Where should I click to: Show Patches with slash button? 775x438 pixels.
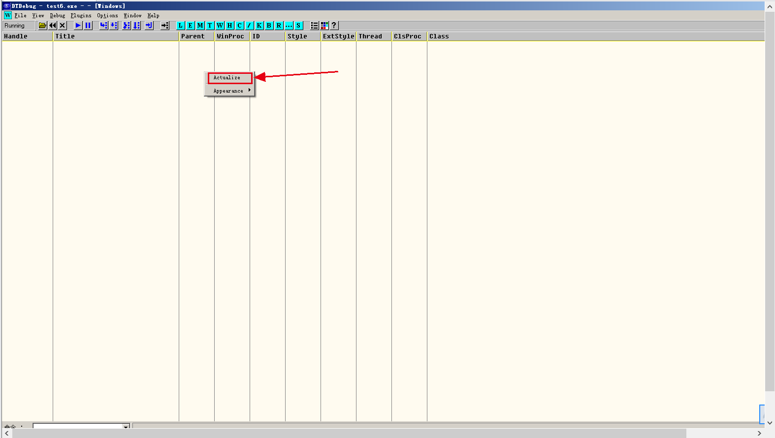[x=250, y=26]
